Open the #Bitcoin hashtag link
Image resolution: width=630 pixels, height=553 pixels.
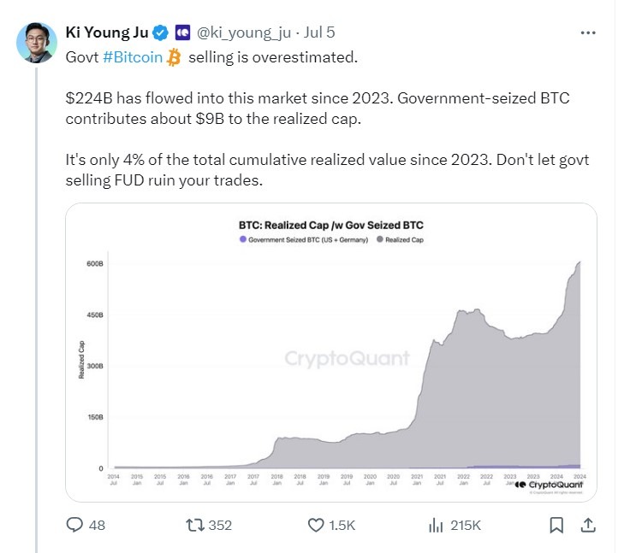(133, 57)
